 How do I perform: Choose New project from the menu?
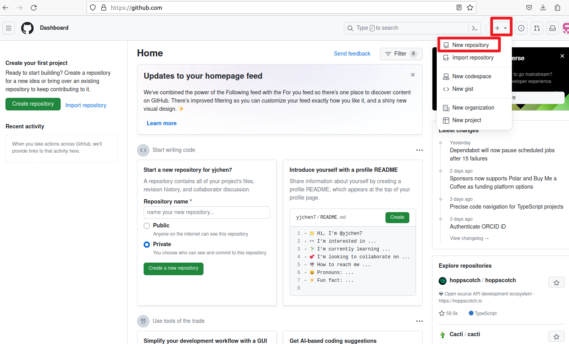(474, 120)
